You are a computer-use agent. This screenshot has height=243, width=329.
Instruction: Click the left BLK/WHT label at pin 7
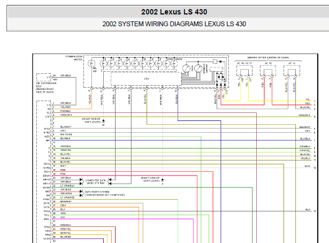pos(66,127)
